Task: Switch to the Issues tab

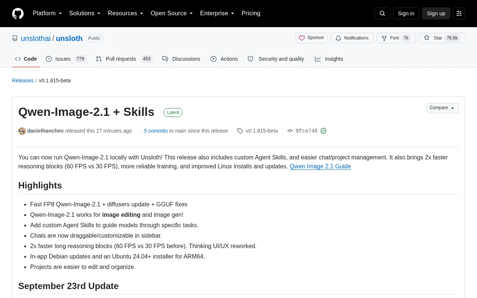Action: [x=66, y=59]
